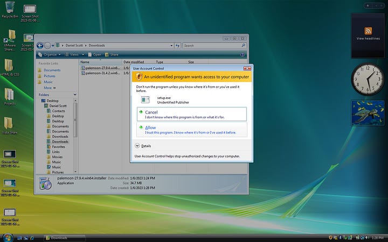Viewport: 388px width, 242px height.
Task: Open the Organize menu
Action: coord(50,54)
